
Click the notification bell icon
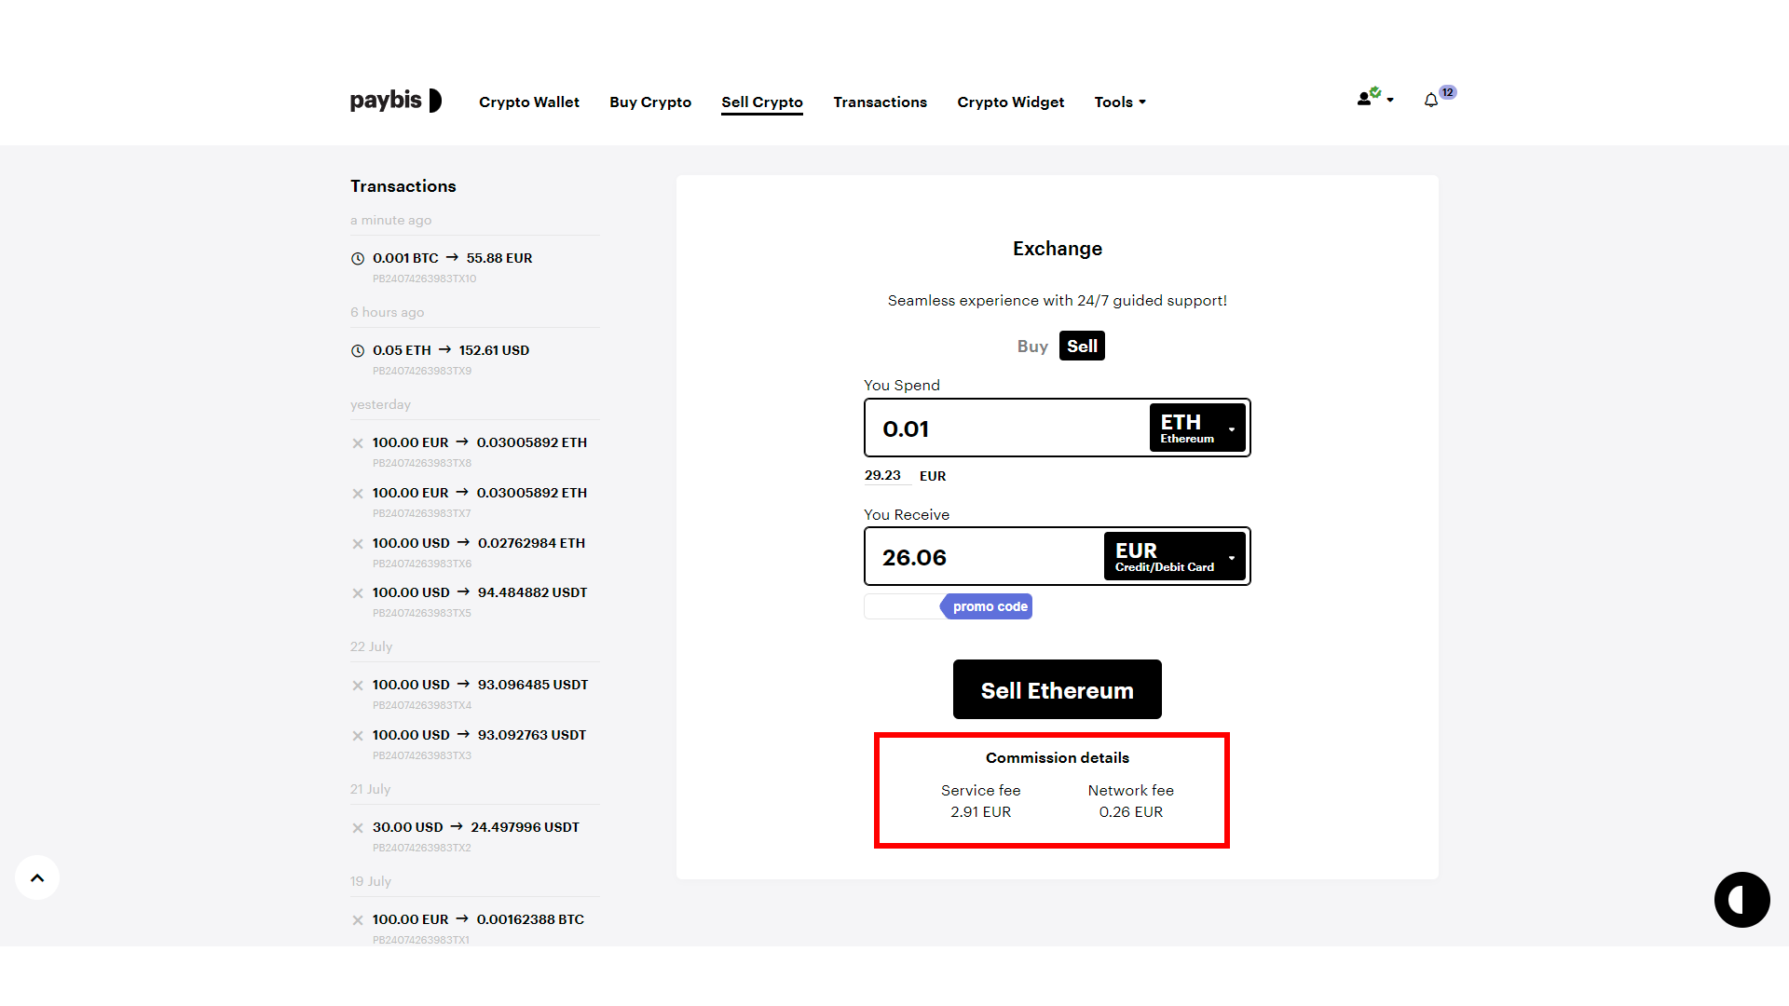coord(1431,100)
